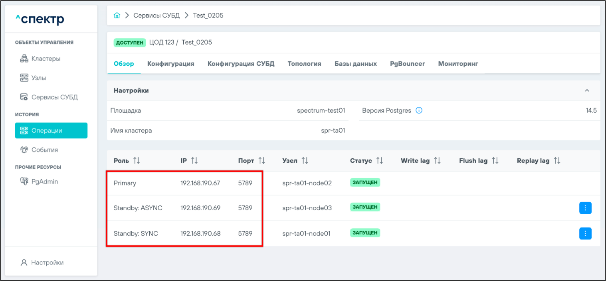Sort table by Роль column
606x282 pixels.
tap(137, 161)
